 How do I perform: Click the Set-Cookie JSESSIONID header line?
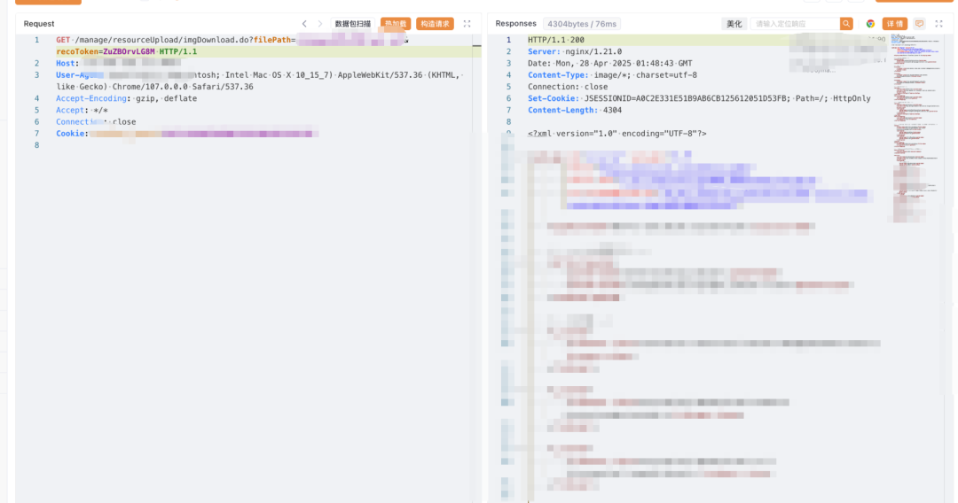[x=699, y=99]
